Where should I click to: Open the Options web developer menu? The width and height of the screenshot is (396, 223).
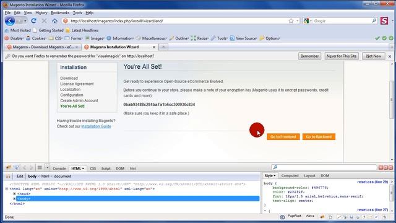pyautogui.click(x=270, y=38)
